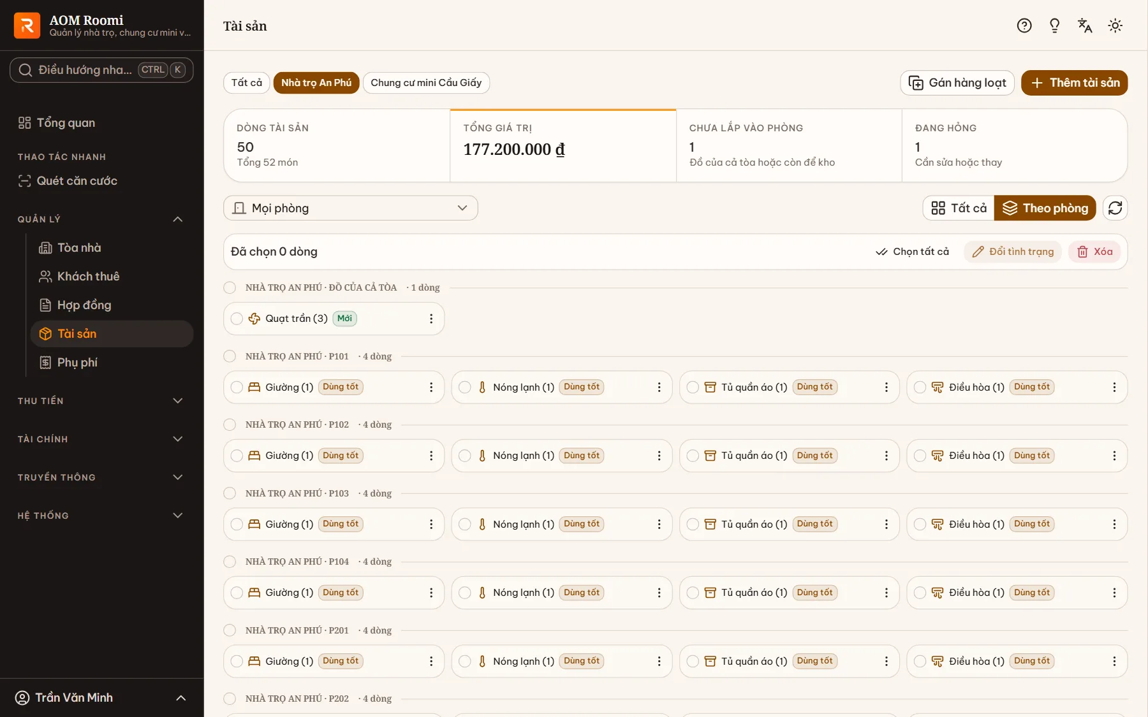Viewport: 1148px width, 717px height.
Task: Toggle the light theme sun icon
Action: (x=1115, y=25)
